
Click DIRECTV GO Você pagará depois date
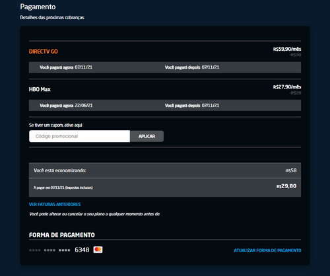[192, 67]
